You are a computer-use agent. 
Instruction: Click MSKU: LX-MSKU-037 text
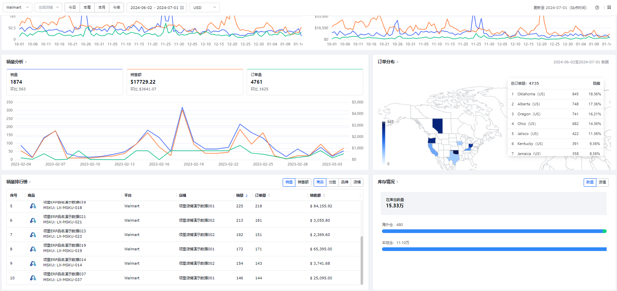point(63,280)
